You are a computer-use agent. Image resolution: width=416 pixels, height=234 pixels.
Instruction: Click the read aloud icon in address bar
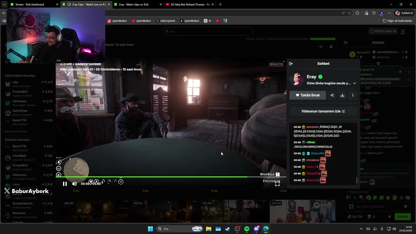click(x=344, y=13)
